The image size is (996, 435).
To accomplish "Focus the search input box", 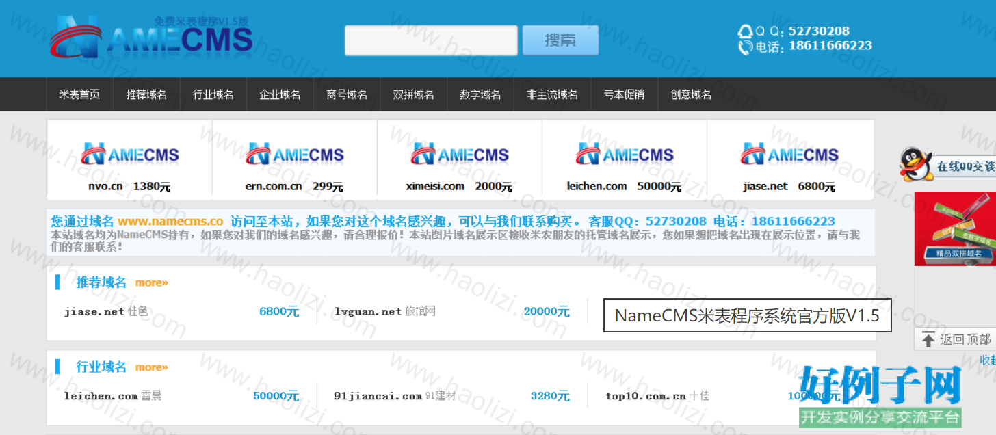I will pos(431,40).
